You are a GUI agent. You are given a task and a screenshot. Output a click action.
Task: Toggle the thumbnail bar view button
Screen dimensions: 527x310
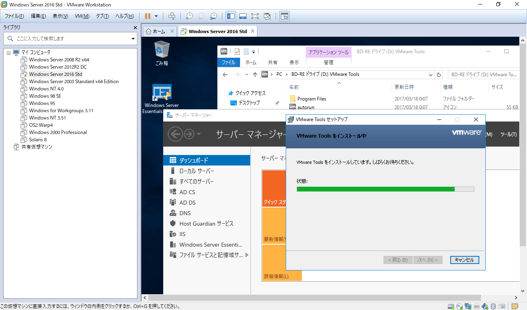coord(243,16)
